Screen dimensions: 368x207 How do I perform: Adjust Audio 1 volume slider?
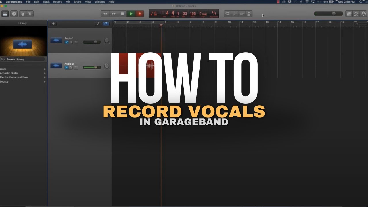[92, 42]
